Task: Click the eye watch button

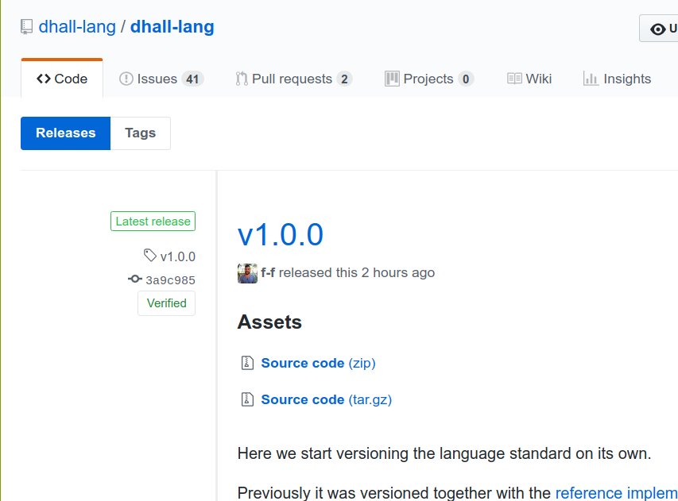Action: (659, 29)
